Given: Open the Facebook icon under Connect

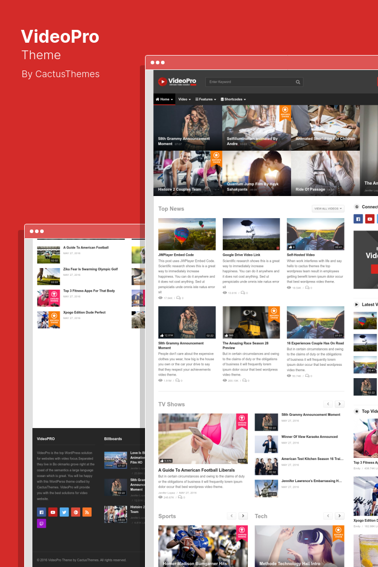Looking at the screenshot, I should point(358,219).
